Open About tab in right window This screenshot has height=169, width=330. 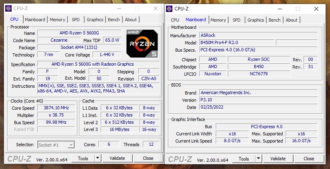pos(292,20)
